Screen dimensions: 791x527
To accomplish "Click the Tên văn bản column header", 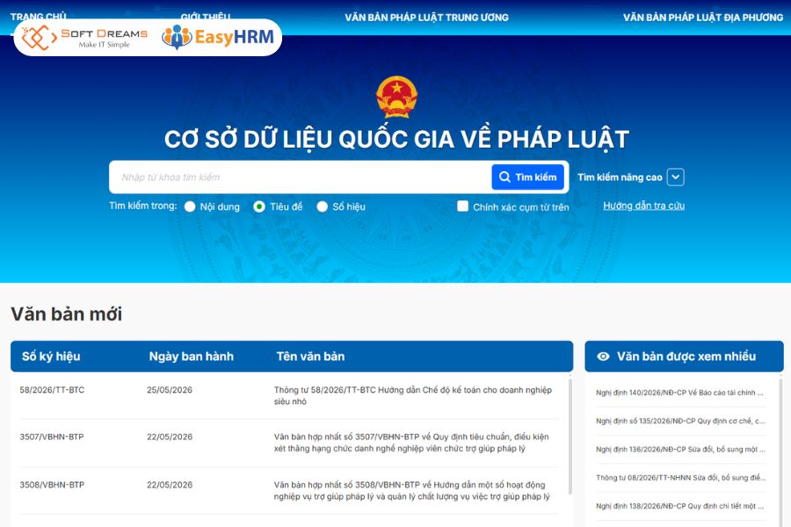I will tap(310, 357).
